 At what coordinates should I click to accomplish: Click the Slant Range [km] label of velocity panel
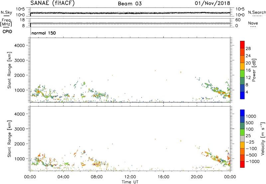9,139
